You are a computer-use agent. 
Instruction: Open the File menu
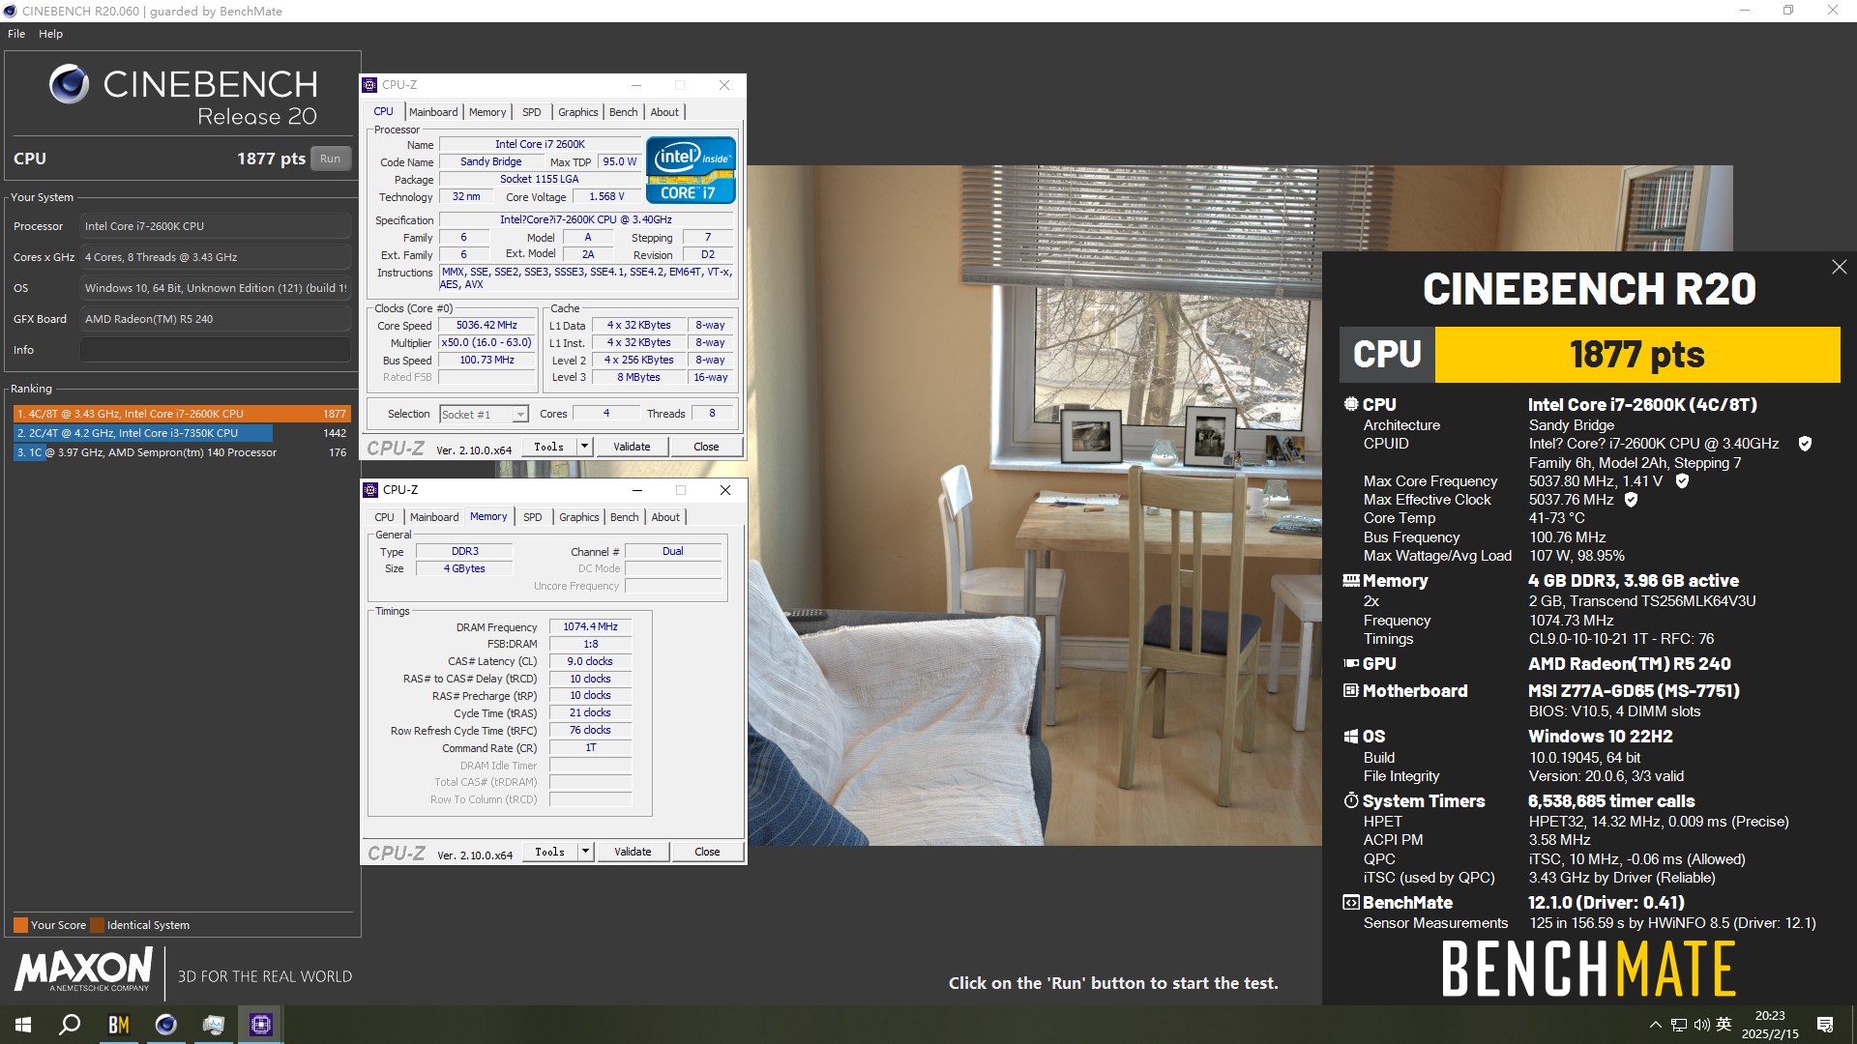coord(16,34)
